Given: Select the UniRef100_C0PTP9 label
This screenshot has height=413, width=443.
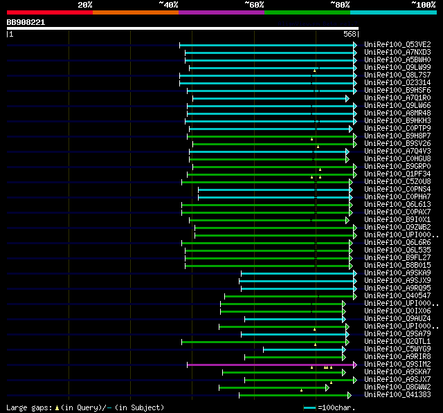Looking at the screenshot, I should click(397, 129).
